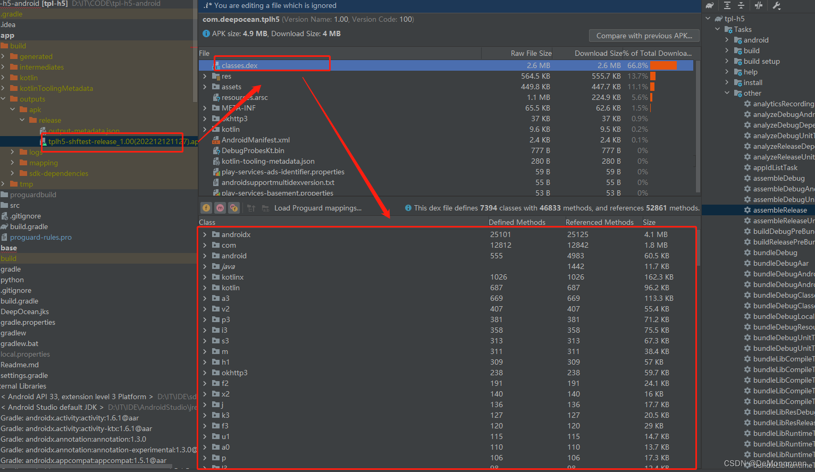Click the Gradle execute task elephant icon
815x472 pixels.
pyautogui.click(x=710, y=5)
